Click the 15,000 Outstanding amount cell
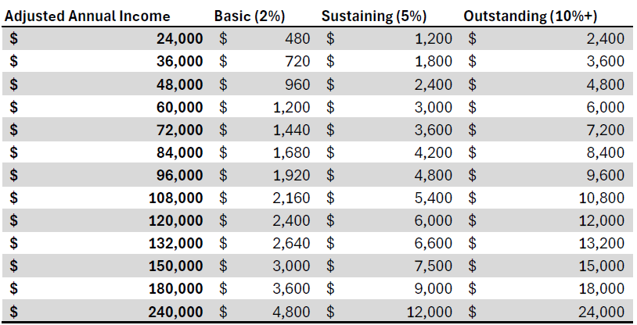Screen dimensions: 637x325 coord(601,266)
